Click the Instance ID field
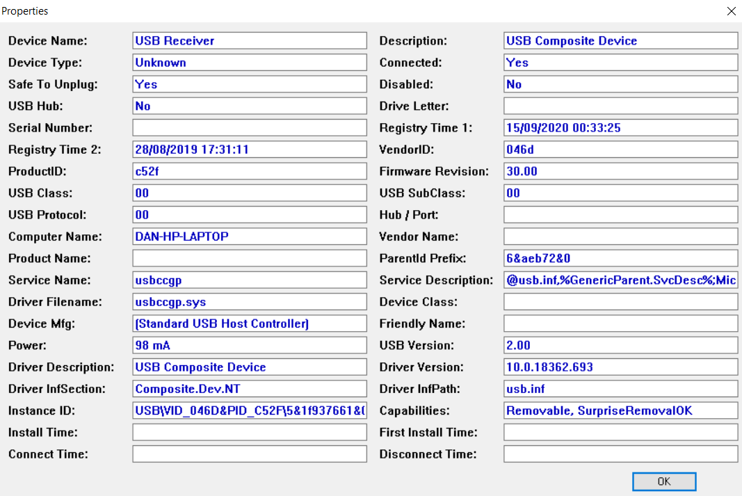This screenshot has width=742, height=496. point(250,411)
